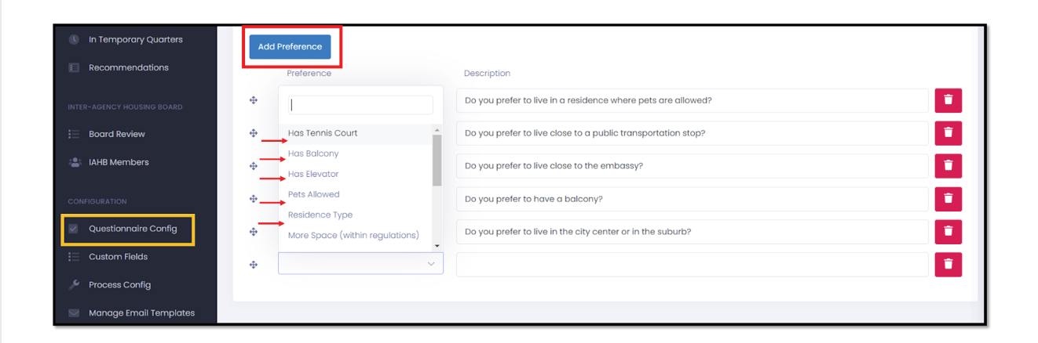
Task: Click move handle of the empty bottom row
Action: pyautogui.click(x=254, y=265)
